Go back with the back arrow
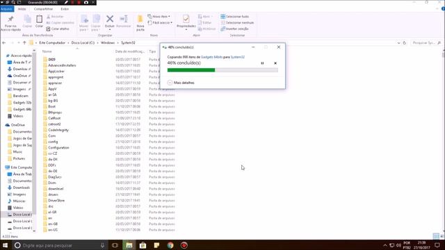 (x=4, y=43)
